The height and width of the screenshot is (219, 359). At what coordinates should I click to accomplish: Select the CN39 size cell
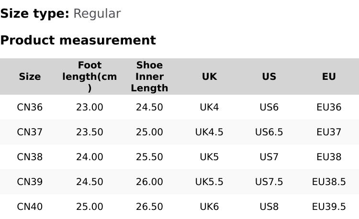30,182
